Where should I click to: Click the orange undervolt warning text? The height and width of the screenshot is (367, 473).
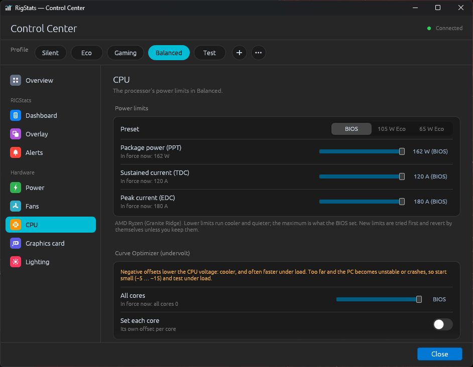pyautogui.click(x=283, y=275)
